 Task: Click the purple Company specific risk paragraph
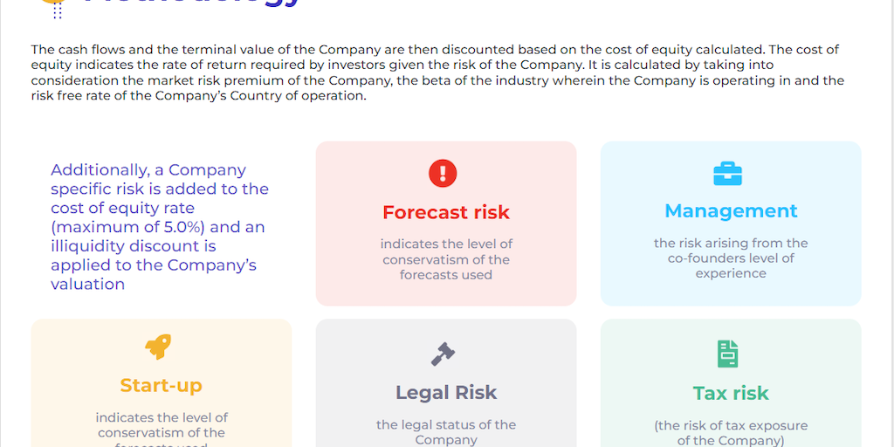point(159,227)
